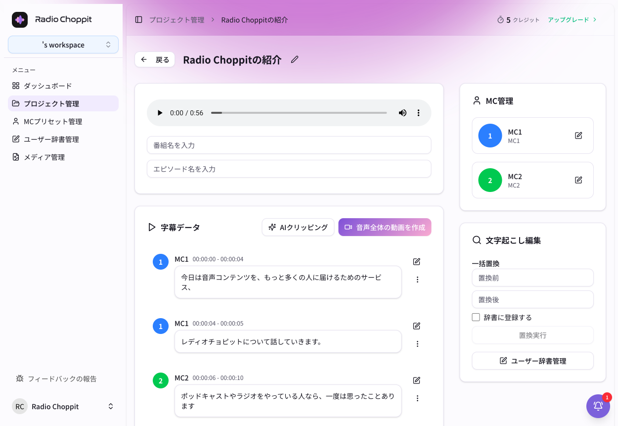Click MC1 speaker badge on 00:00:04 caption
618x426 pixels.
[x=161, y=326]
